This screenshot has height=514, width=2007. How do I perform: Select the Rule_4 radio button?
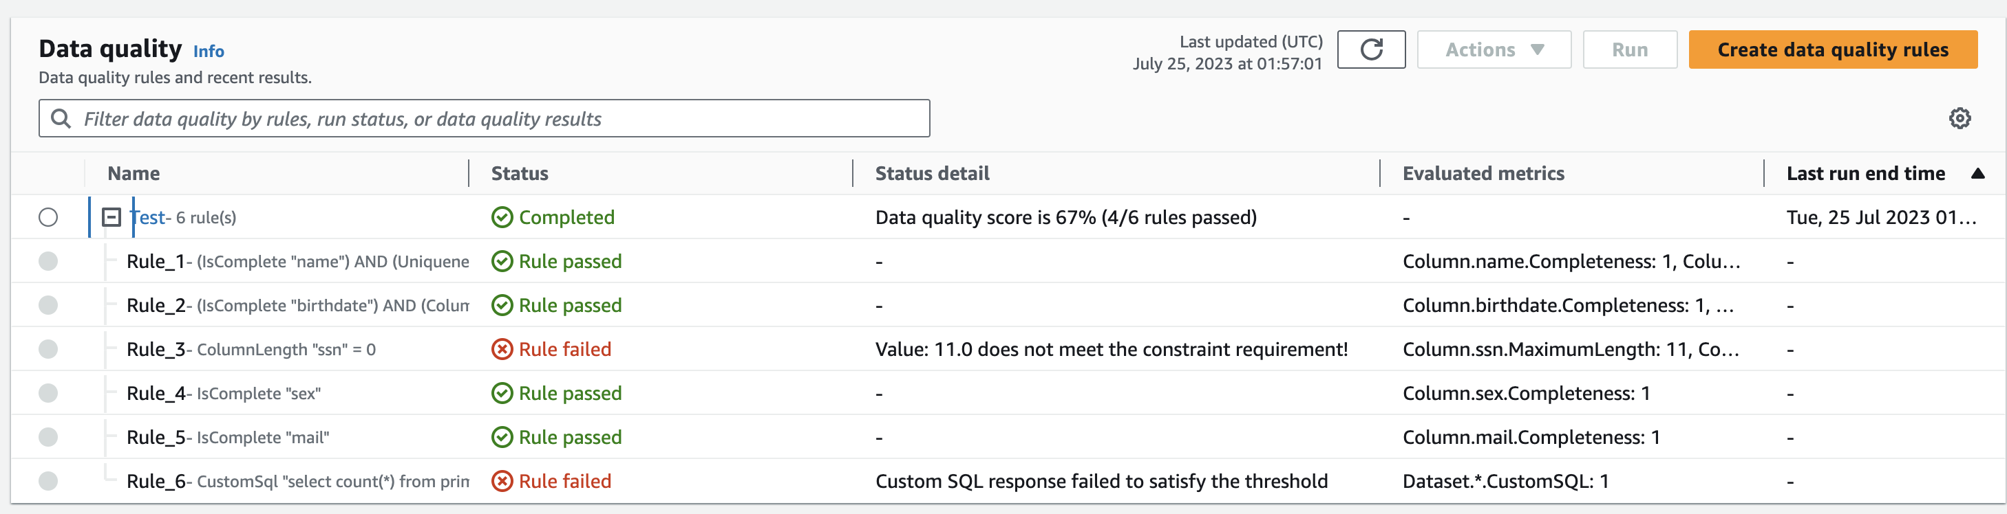(x=48, y=394)
